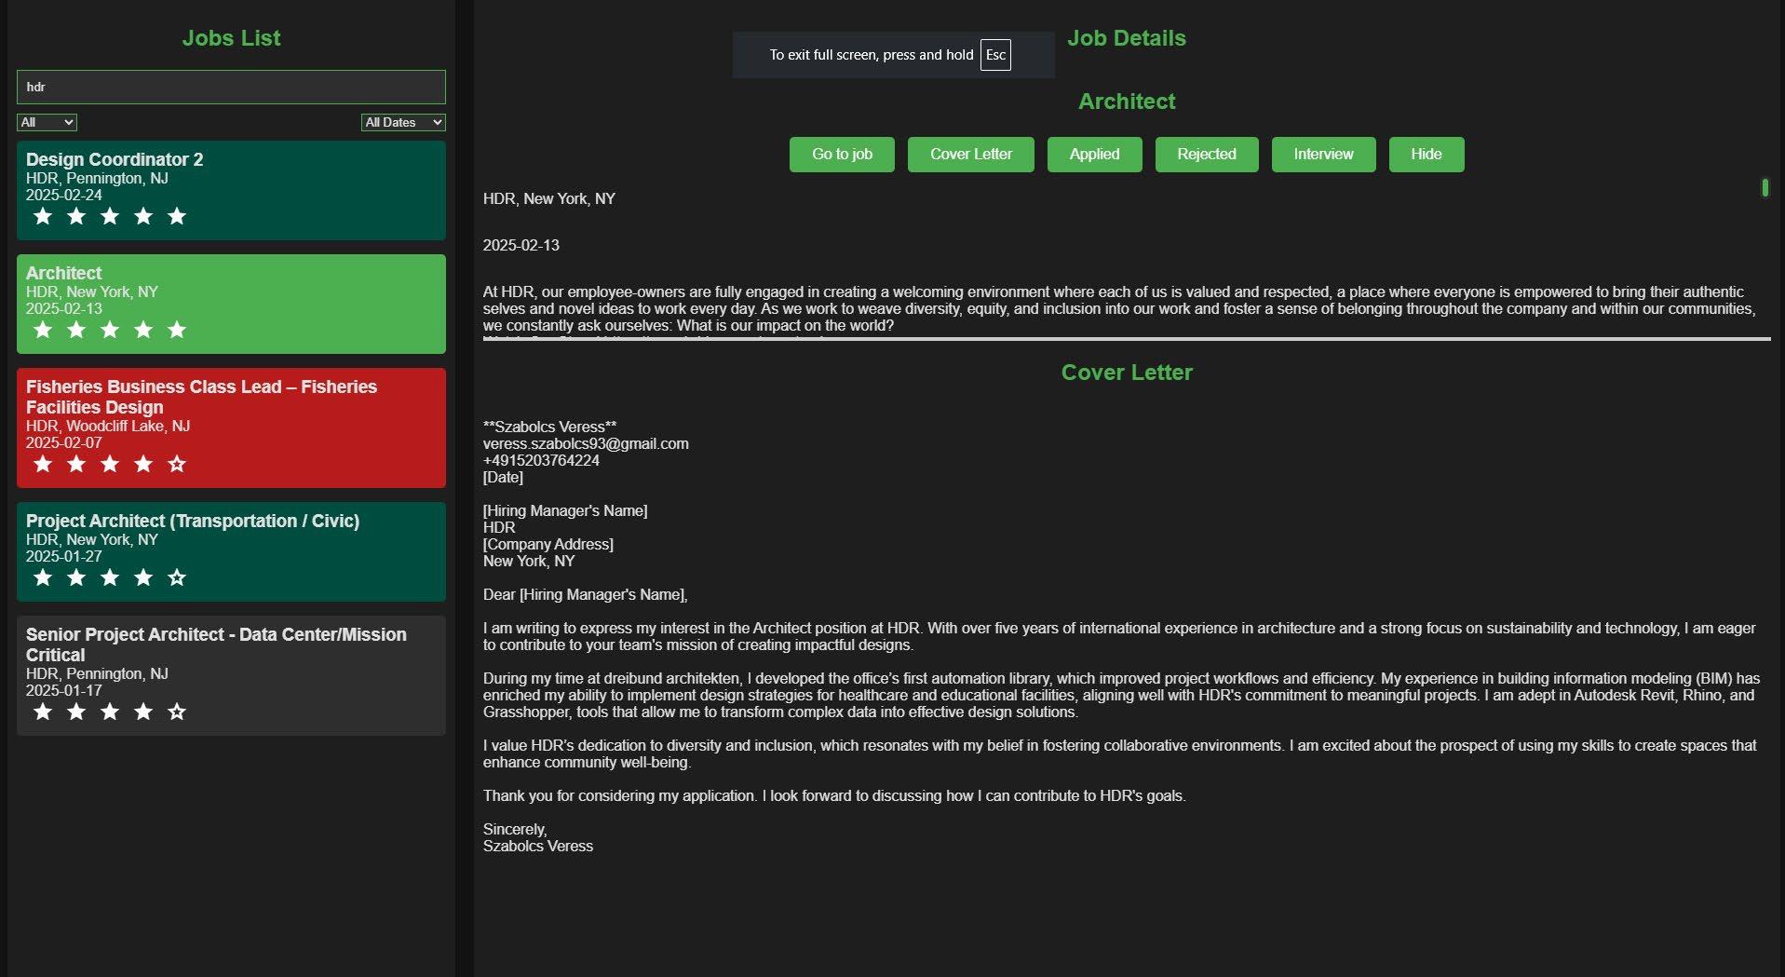1785x977 pixels.
Task: Open the All status filter dropdown
Action: click(x=47, y=122)
